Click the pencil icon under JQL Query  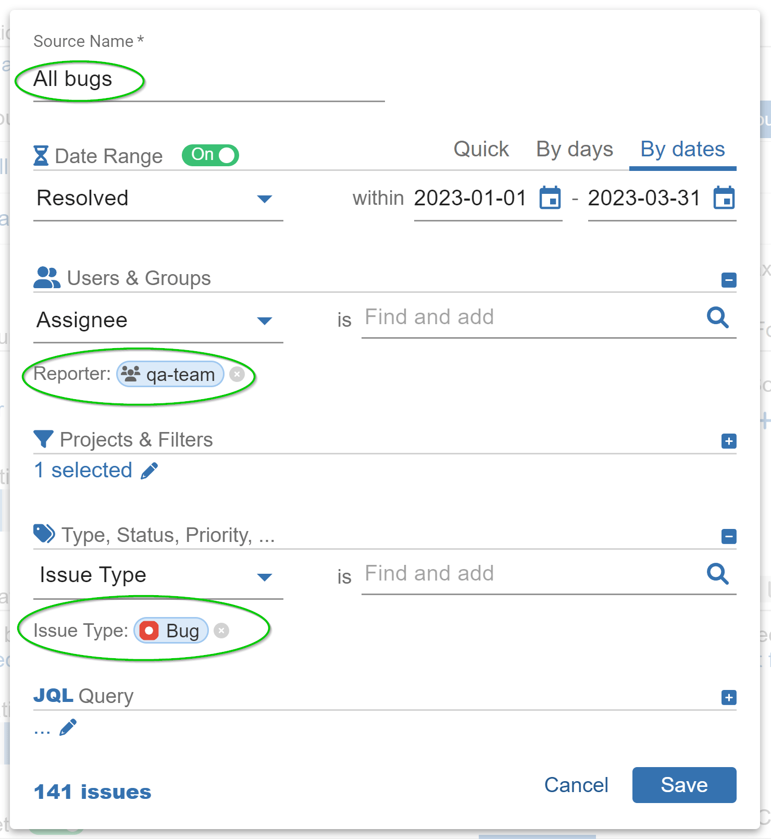(x=68, y=727)
